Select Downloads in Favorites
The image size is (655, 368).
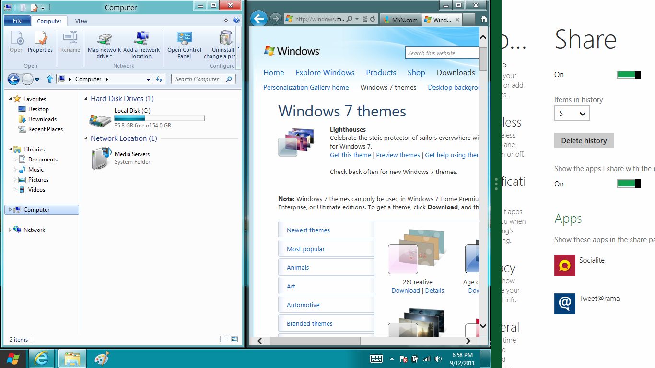pos(42,119)
